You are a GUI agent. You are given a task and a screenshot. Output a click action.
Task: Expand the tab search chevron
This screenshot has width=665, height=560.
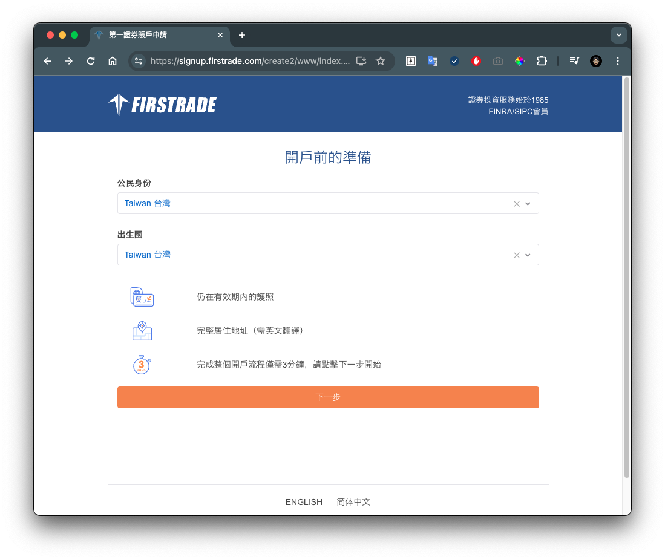(619, 35)
